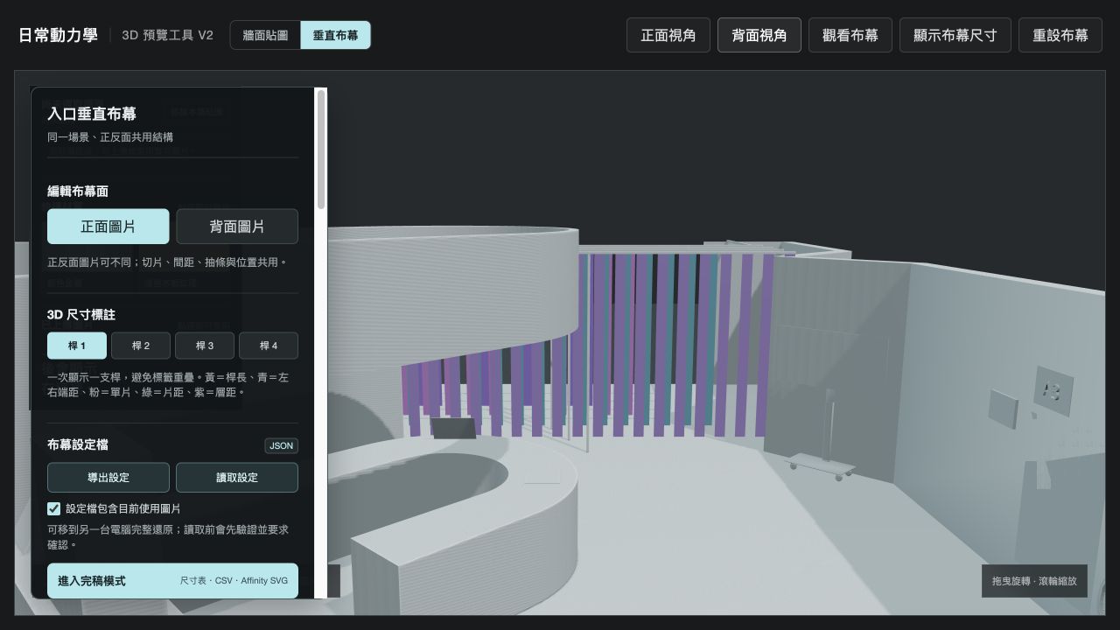1120x630 pixels.
Task: Click the 入口垂直布幕 panel heading
Action: [x=92, y=114]
